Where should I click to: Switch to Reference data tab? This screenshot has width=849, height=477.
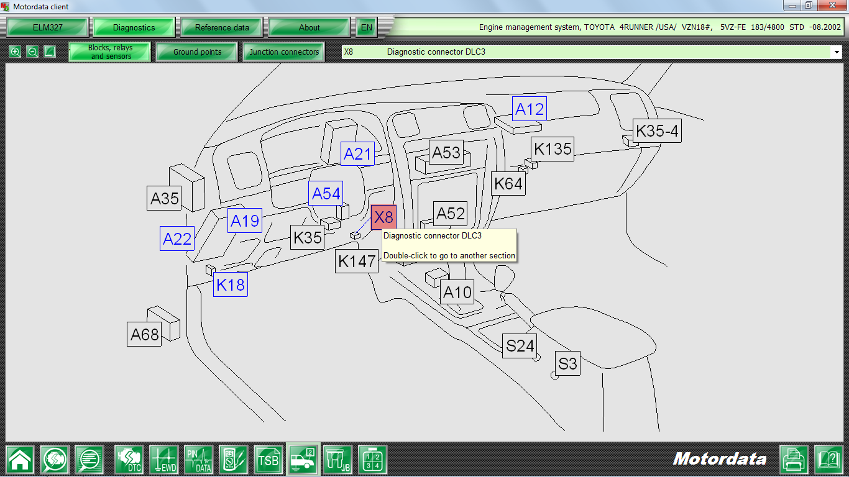tap(222, 27)
